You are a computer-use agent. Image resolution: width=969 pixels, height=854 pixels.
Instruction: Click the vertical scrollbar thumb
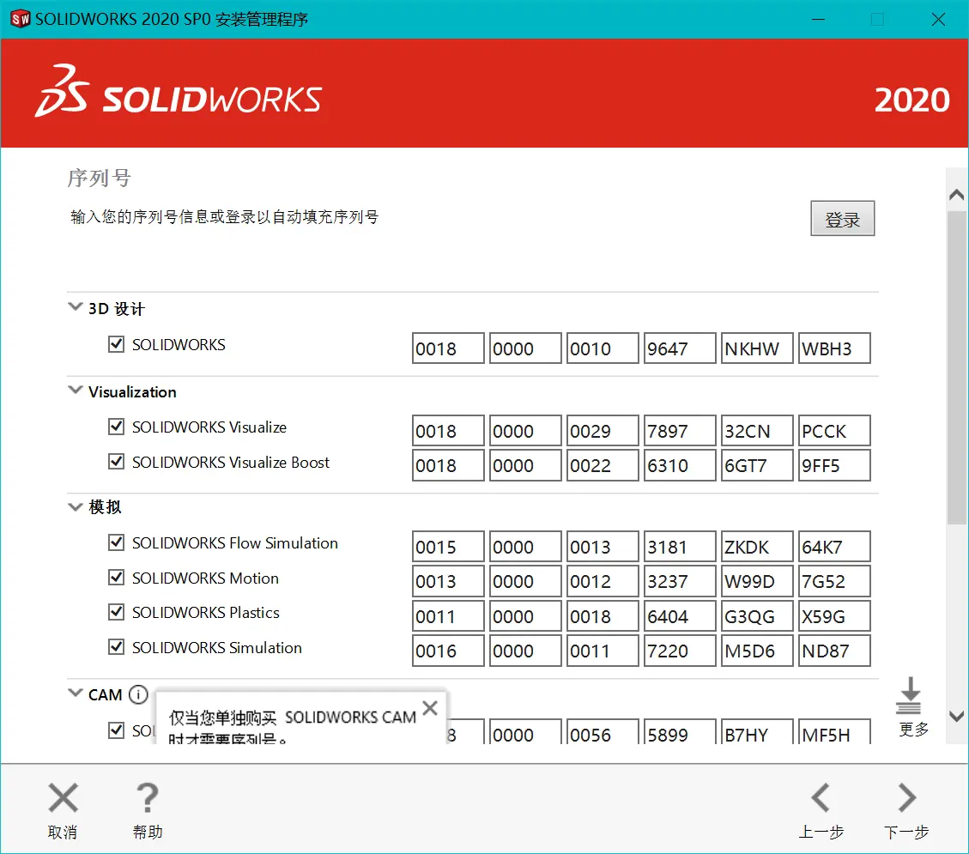click(957, 367)
